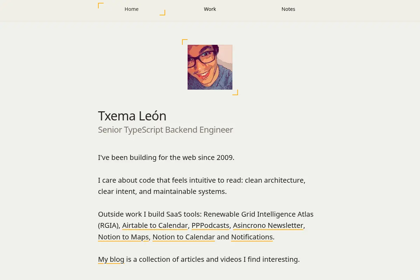This screenshot has height=280, width=420.
Task: Go to the Work page
Action: pos(210,9)
